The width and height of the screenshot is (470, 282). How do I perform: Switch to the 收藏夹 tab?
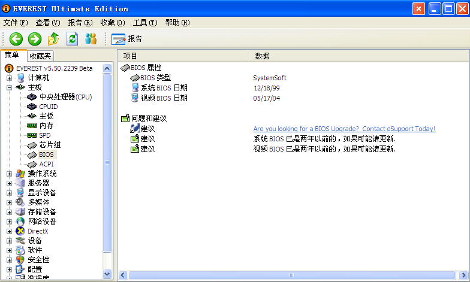pos(41,56)
